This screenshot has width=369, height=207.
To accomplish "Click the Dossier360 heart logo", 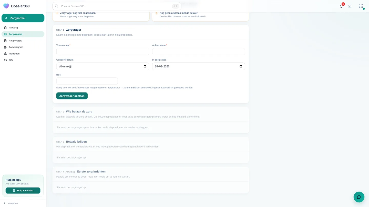I will tap(6, 6).
